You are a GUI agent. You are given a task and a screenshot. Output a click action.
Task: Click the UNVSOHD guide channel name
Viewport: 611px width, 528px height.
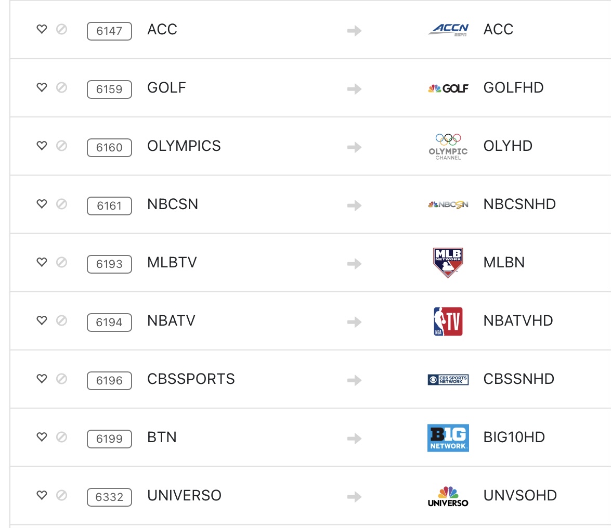tap(520, 496)
